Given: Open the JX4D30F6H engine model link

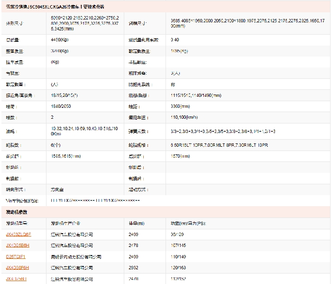Looking at the screenshot, I should (x=18, y=268).
